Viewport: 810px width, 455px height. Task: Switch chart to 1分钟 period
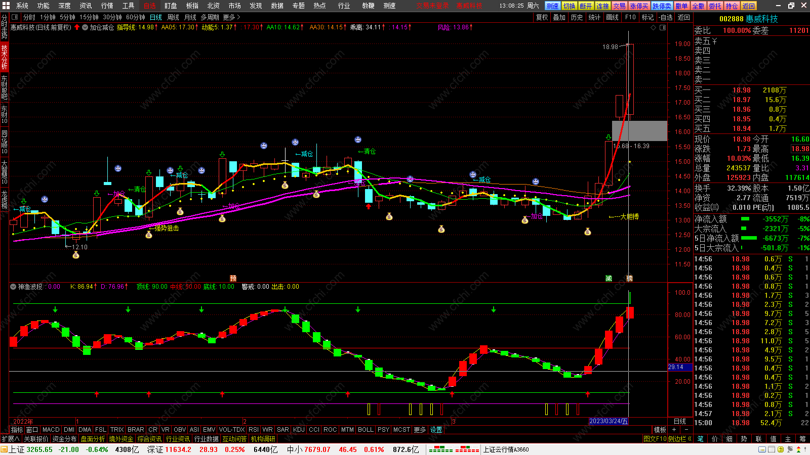point(48,17)
